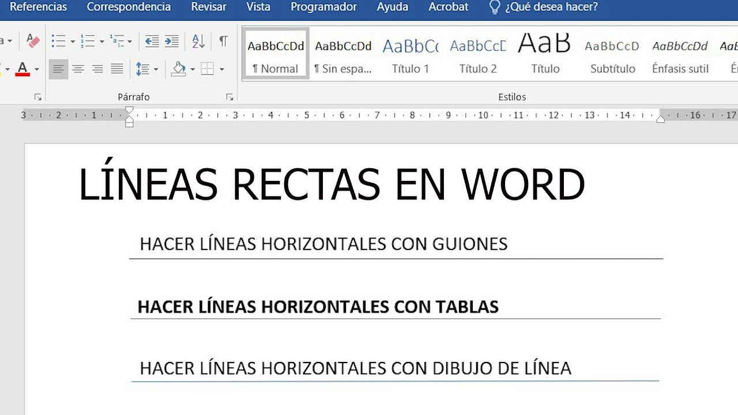Apply the Subtítulo style

[x=612, y=56]
